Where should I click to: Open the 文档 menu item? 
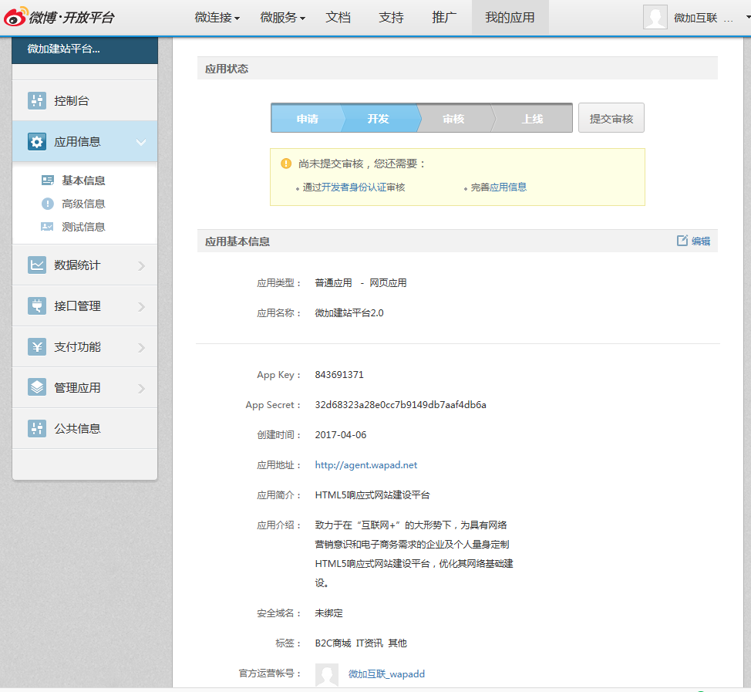[x=338, y=17]
